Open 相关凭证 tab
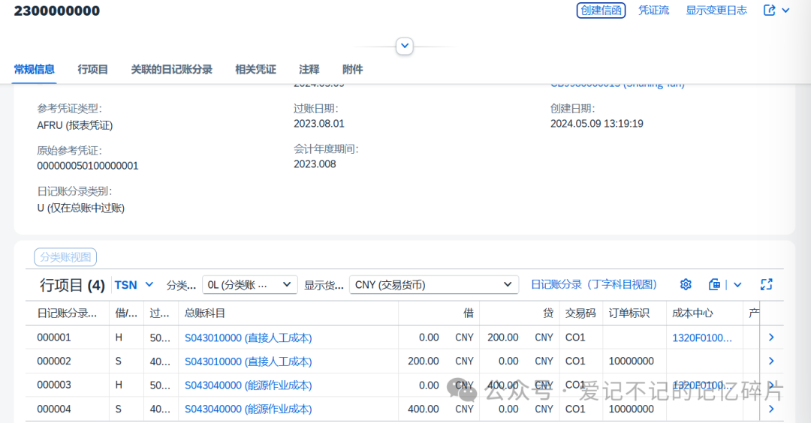811x423 pixels. click(255, 69)
